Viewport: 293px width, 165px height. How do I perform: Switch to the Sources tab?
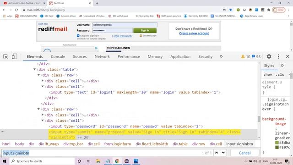click(80, 56)
